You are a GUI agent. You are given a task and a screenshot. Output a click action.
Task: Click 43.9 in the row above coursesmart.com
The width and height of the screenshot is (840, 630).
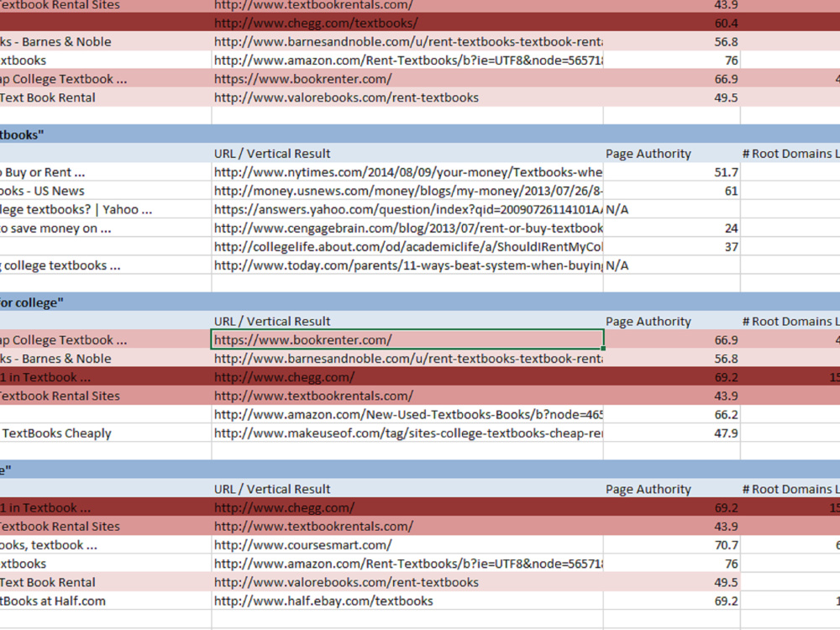(x=726, y=527)
